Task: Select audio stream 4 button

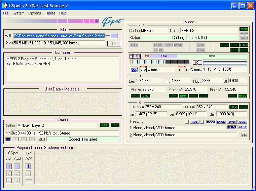Action: coord(32,139)
